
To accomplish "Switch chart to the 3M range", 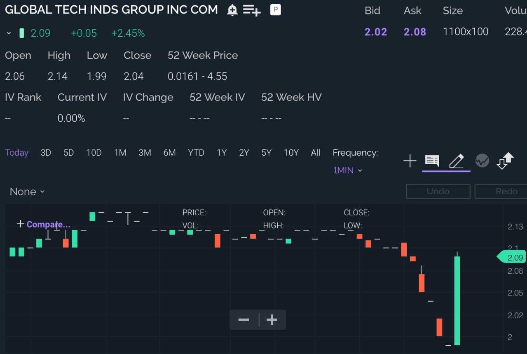I will (145, 153).
